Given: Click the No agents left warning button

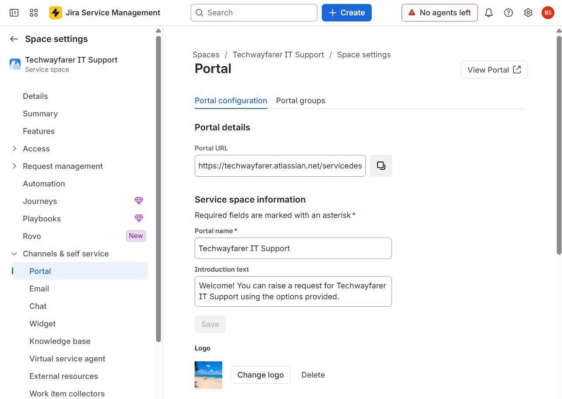Looking at the screenshot, I should point(440,13).
